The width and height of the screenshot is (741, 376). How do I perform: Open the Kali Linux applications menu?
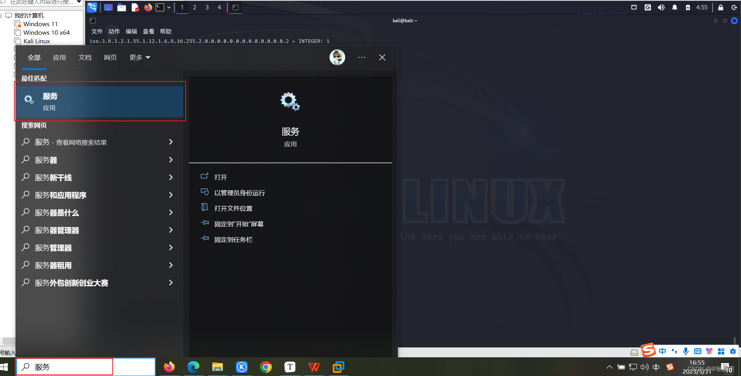click(x=93, y=7)
